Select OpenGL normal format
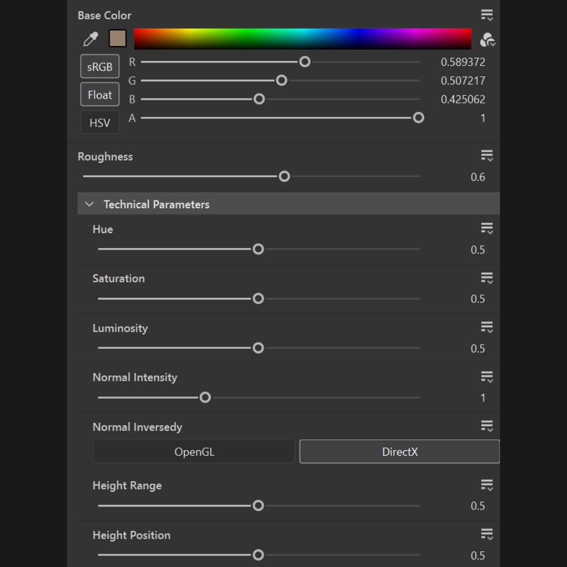The image size is (567, 567). click(x=194, y=452)
